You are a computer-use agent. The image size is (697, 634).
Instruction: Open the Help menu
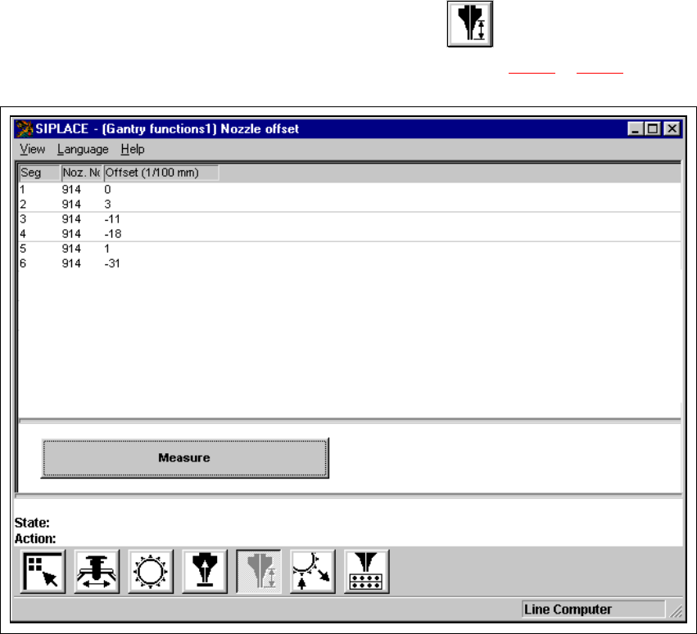pyautogui.click(x=133, y=149)
